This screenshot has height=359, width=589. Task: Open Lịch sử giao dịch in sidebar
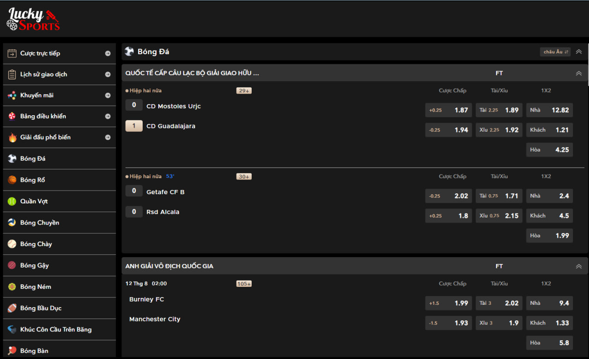click(x=59, y=74)
